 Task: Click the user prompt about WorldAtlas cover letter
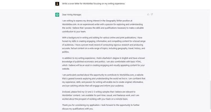[x=93, y=4]
